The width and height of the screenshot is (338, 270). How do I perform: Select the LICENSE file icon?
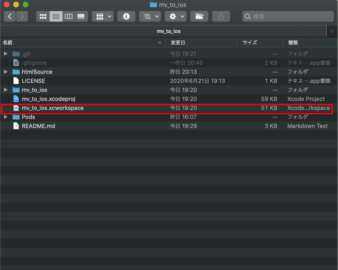(x=16, y=81)
